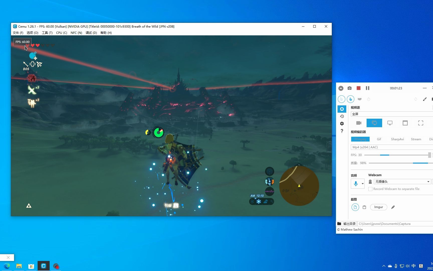433x271 pixels.
Task: Open the webcam selection dropdown
Action: pos(402,181)
